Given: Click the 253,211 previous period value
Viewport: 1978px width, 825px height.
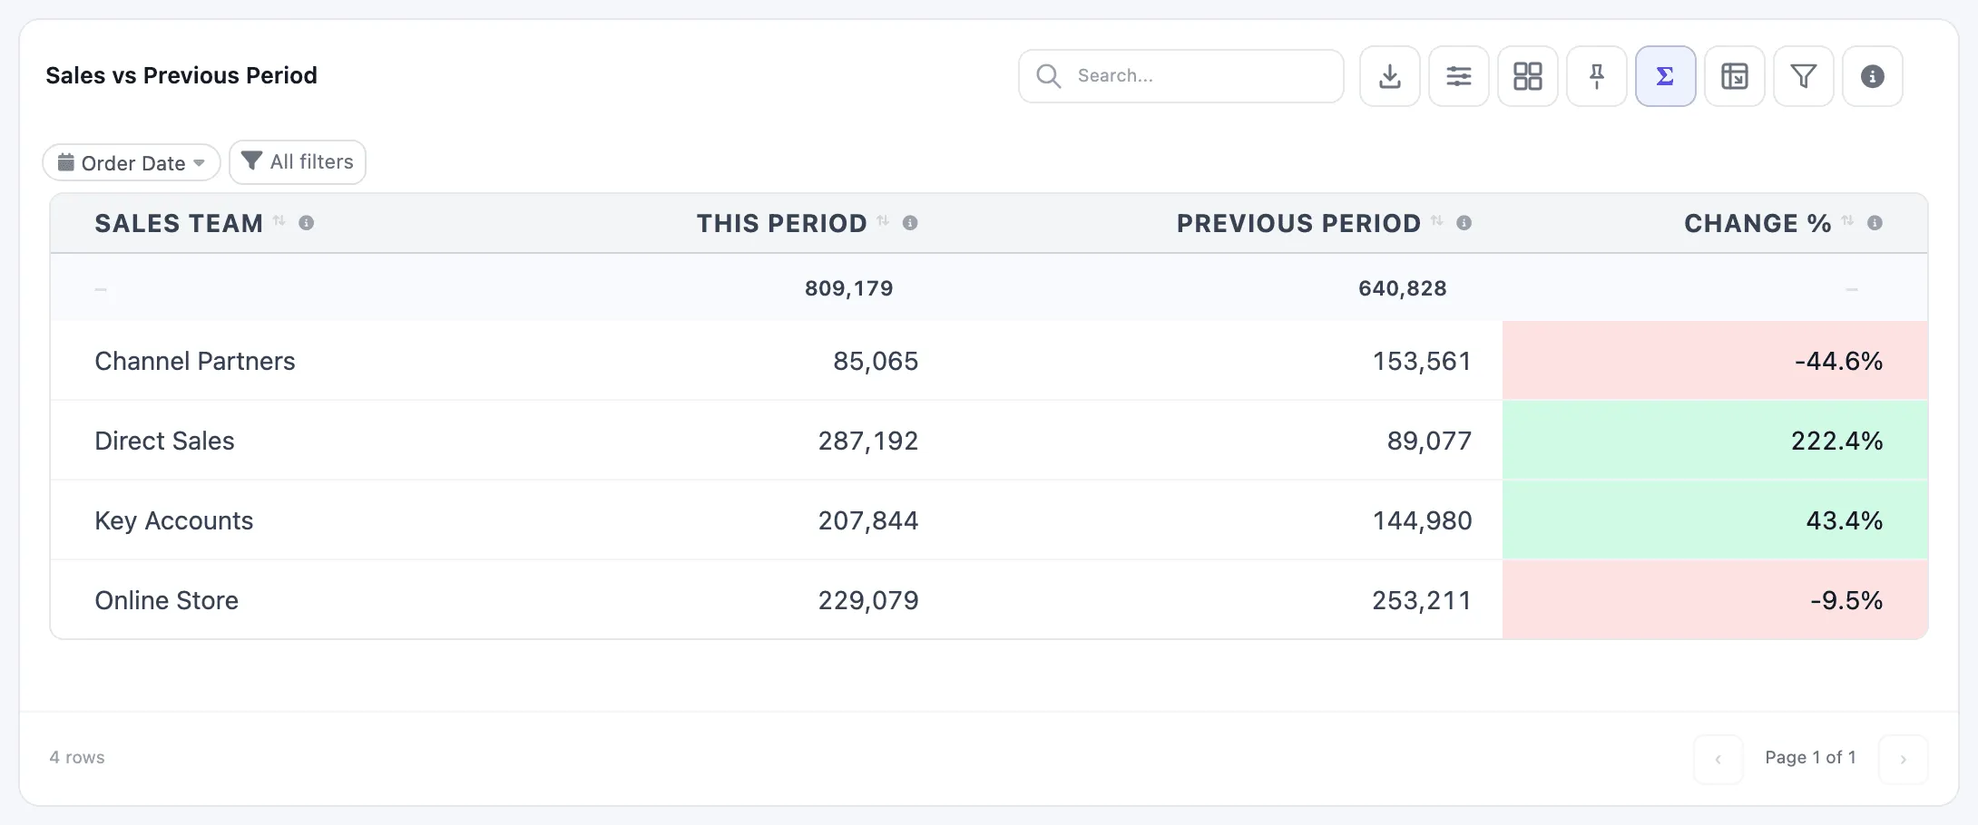Looking at the screenshot, I should point(1422,600).
